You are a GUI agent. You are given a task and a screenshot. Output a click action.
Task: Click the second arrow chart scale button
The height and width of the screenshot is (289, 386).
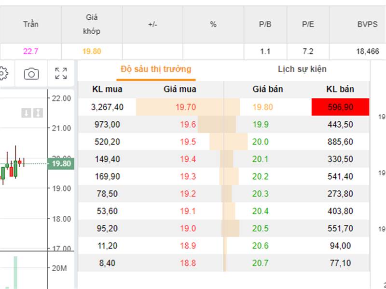[38, 113]
